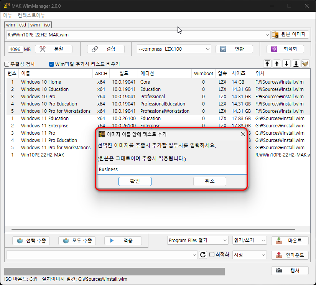The image size is (316, 285).
Task: Click the 에디션 column header
Action: coord(165,74)
